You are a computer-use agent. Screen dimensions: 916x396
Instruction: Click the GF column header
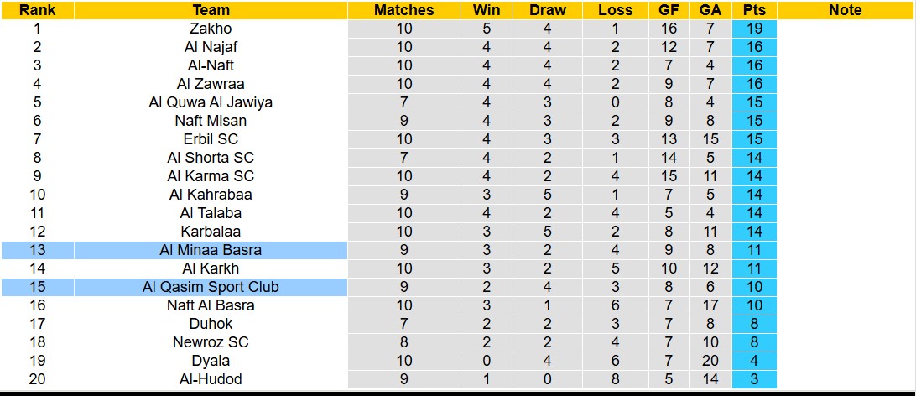pos(669,10)
